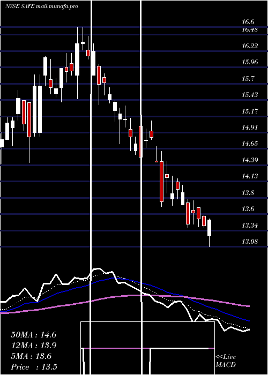
Task: Click the 14.39 price axis label
Action: tap(250, 160)
